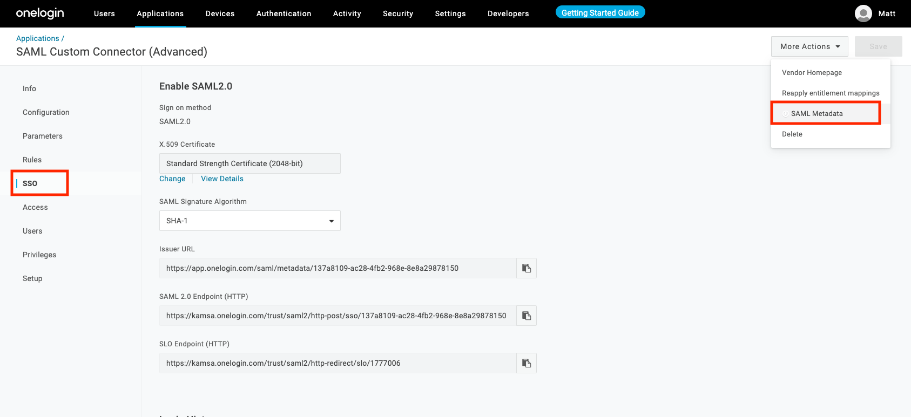Click the SAML 2.0 Endpoint field
The height and width of the screenshot is (417, 911).
point(338,316)
